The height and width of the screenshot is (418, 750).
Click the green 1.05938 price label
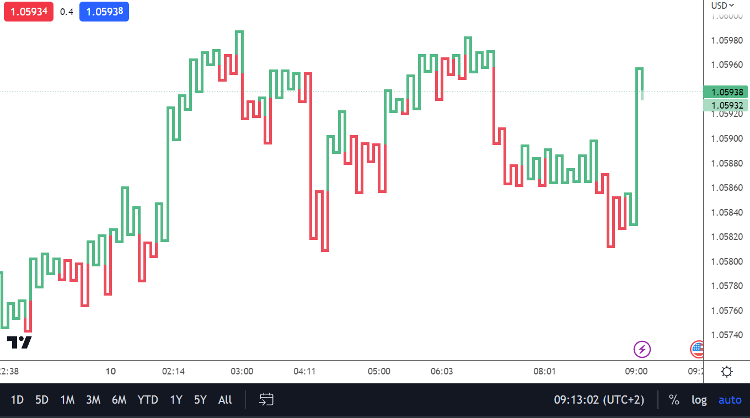726,92
